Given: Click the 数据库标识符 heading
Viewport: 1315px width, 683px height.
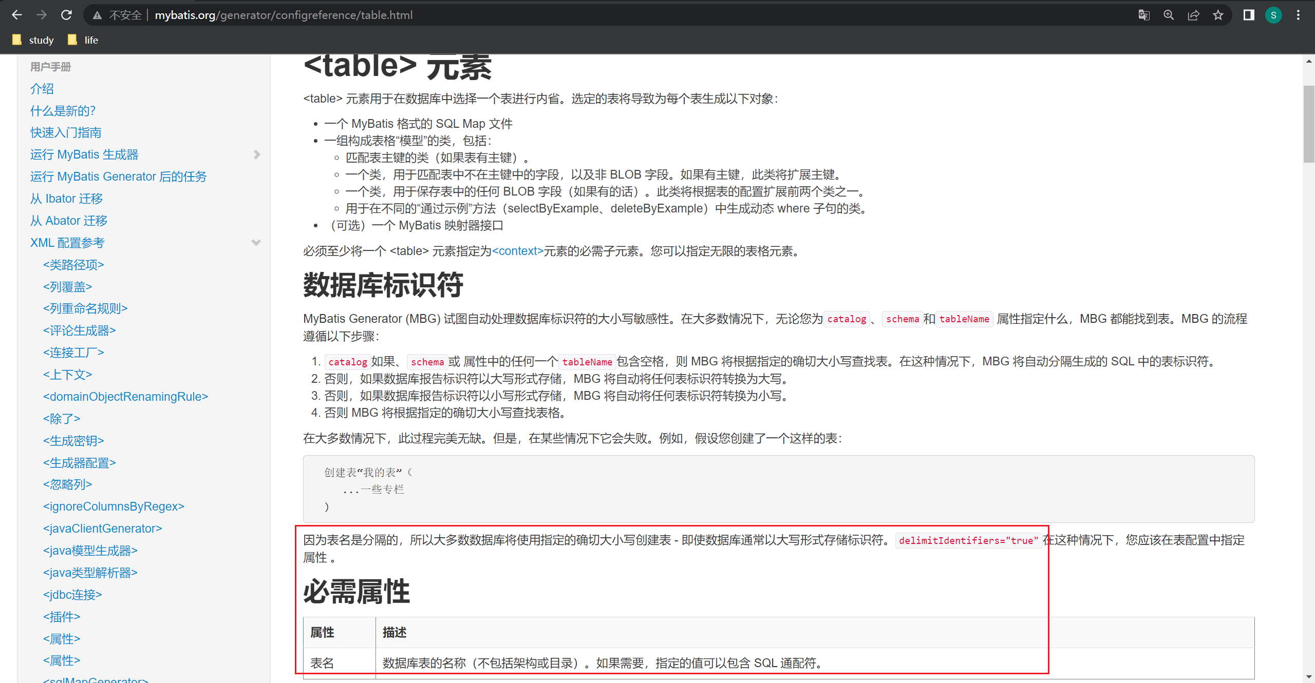Looking at the screenshot, I should pyautogui.click(x=383, y=285).
